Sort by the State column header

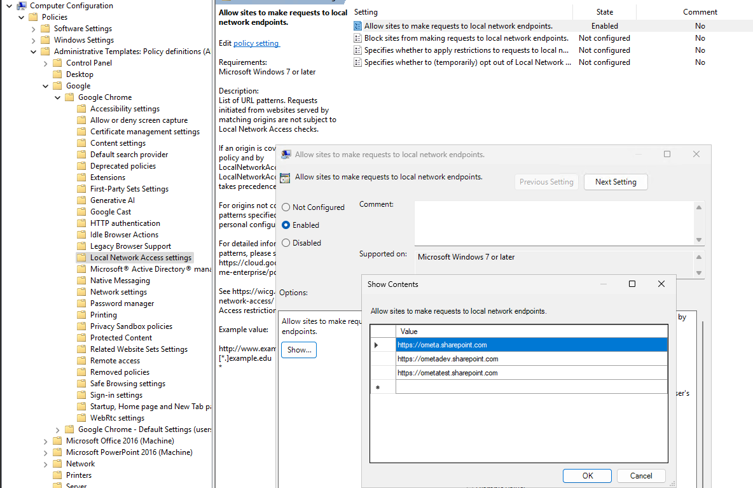605,12
